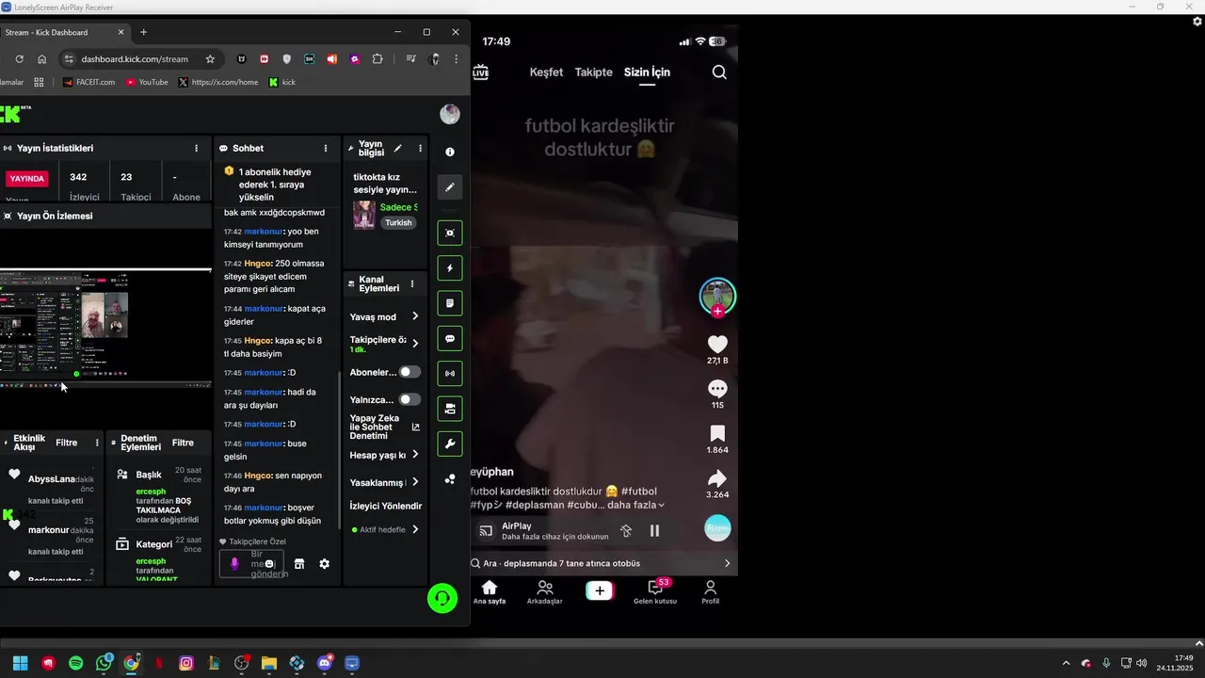Open YouTube bookmark
Viewport: 1205px width, 678px height.
pos(147,82)
